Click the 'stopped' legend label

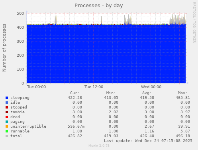coord(19,107)
